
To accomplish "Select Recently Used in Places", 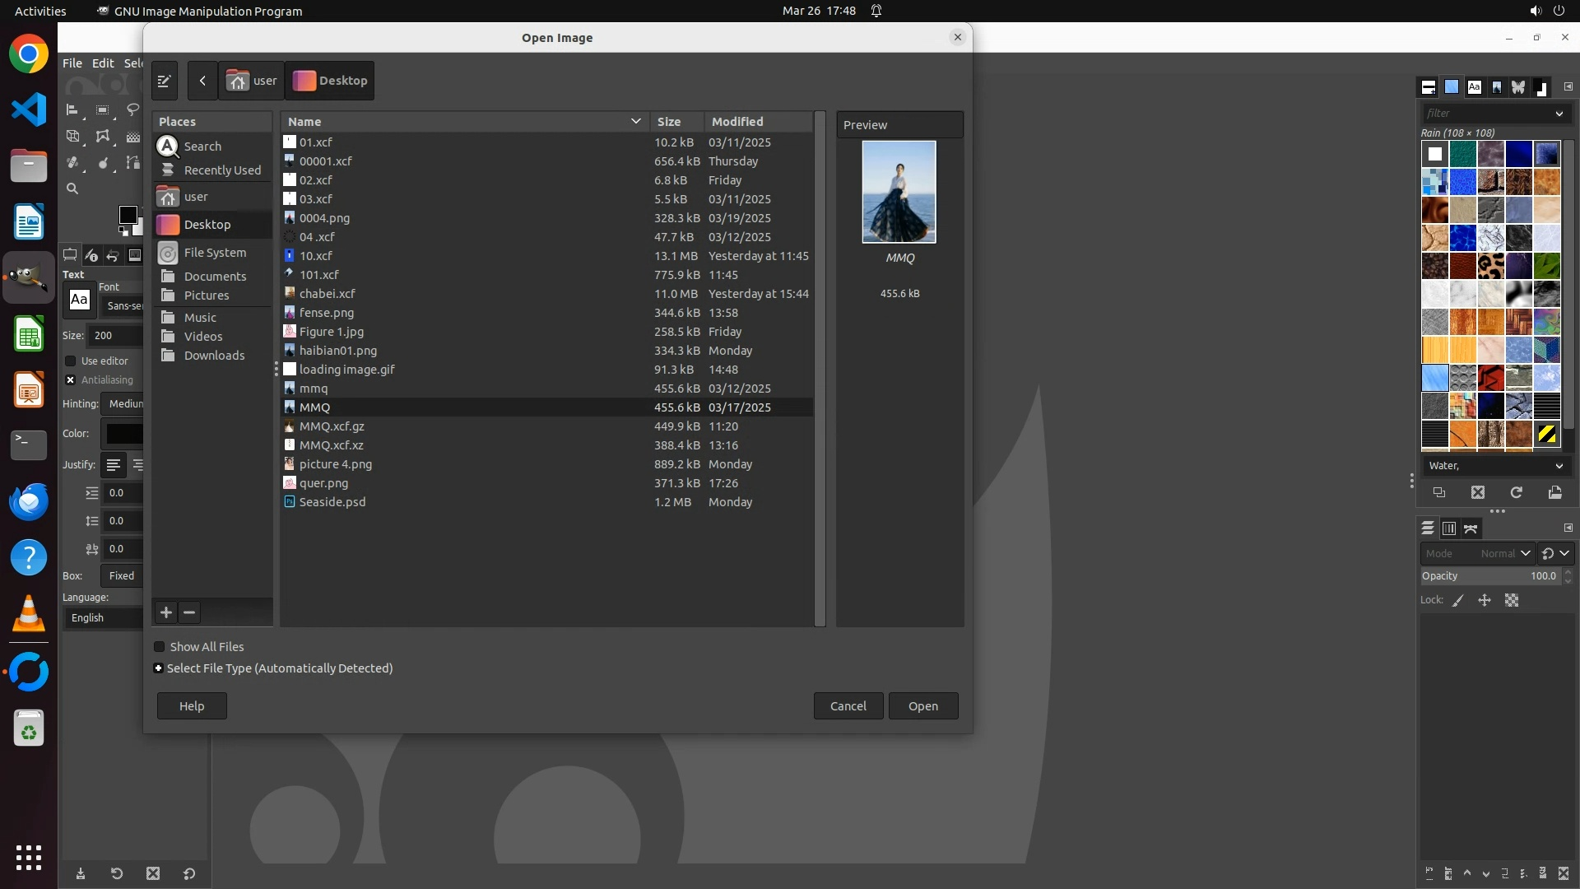I will (x=221, y=170).
